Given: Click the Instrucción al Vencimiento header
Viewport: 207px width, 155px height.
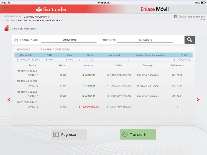Looking at the screenshot, I should pos(151,55).
